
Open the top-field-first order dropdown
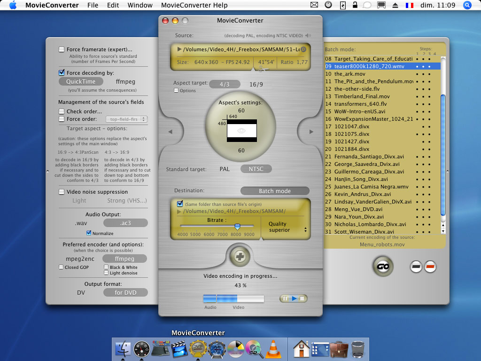tap(126, 119)
